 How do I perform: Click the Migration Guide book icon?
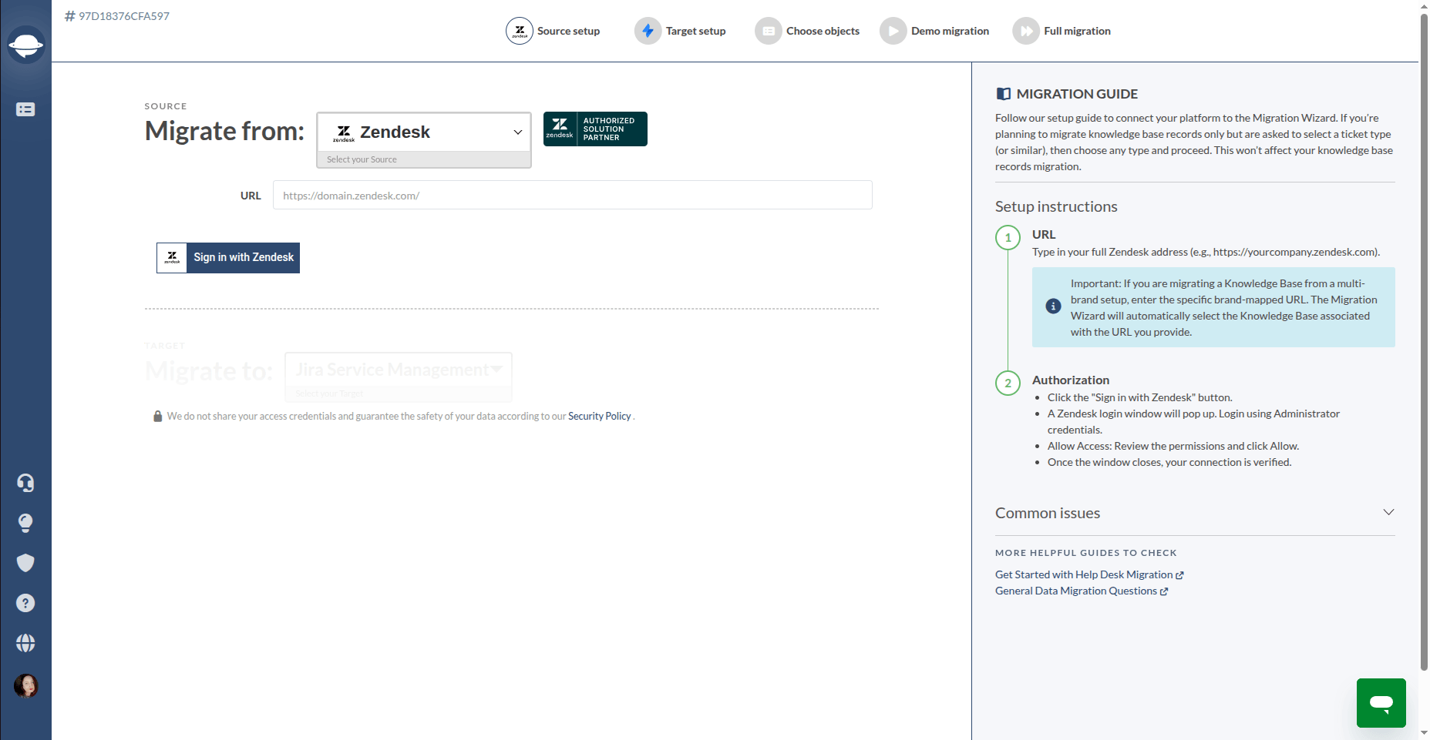[1004, 94]
